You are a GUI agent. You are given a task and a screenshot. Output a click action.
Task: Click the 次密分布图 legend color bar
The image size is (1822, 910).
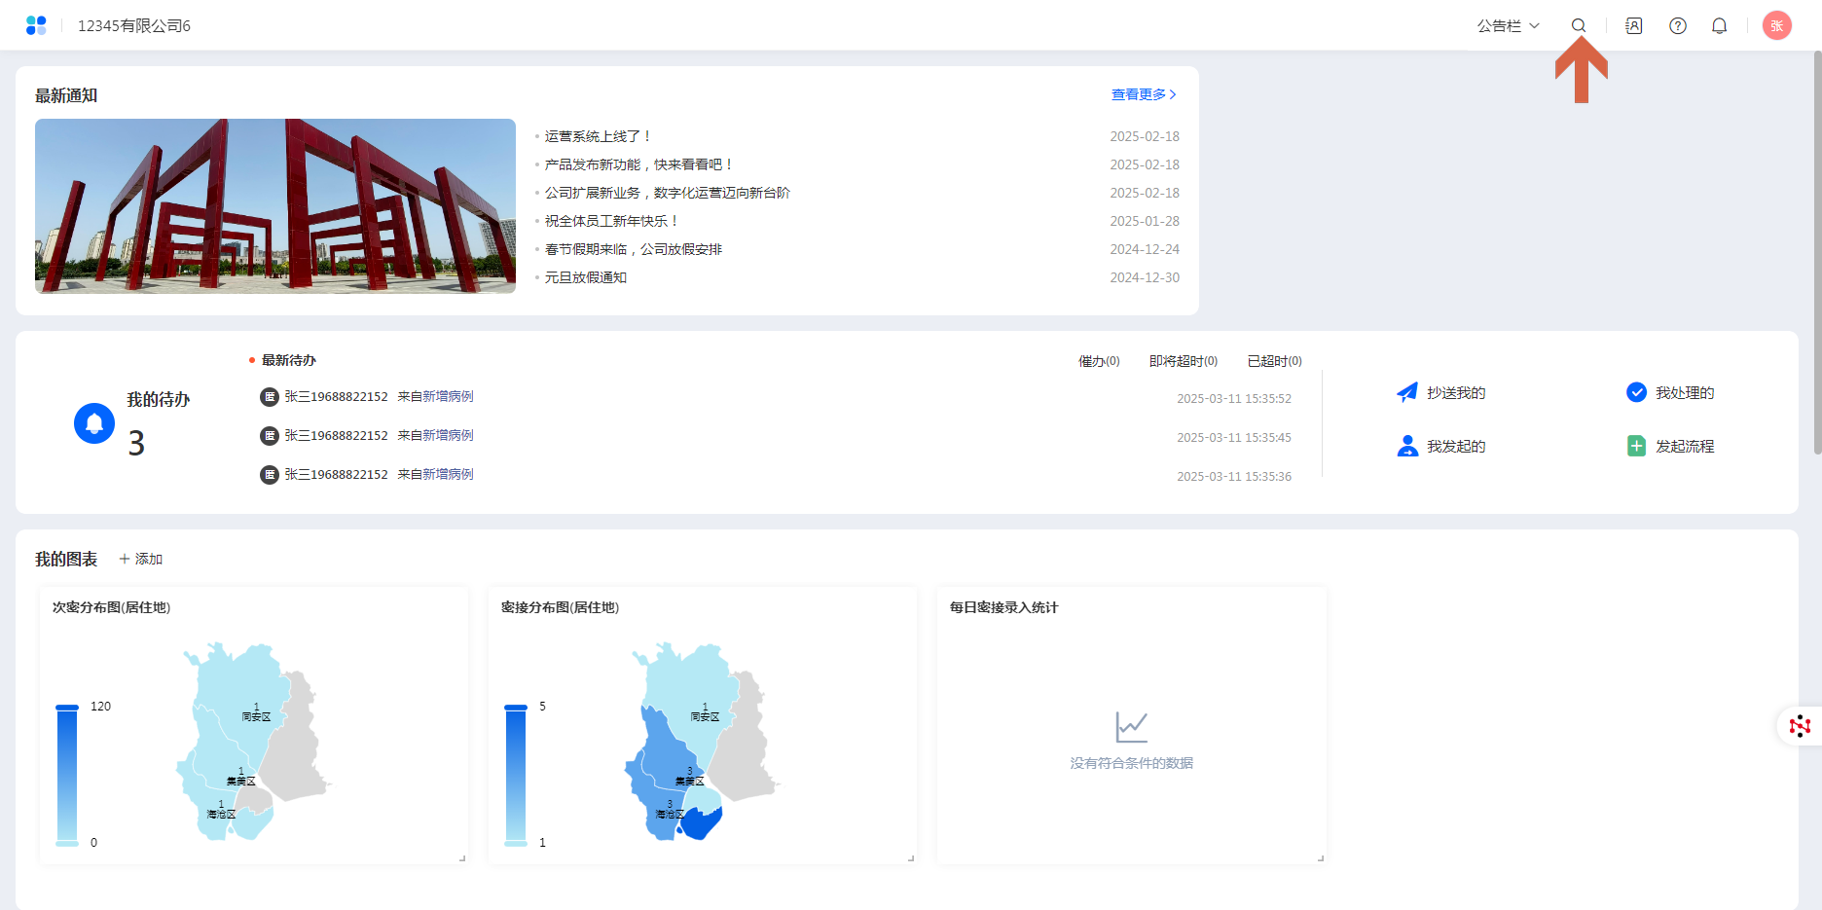coord(67,775)
